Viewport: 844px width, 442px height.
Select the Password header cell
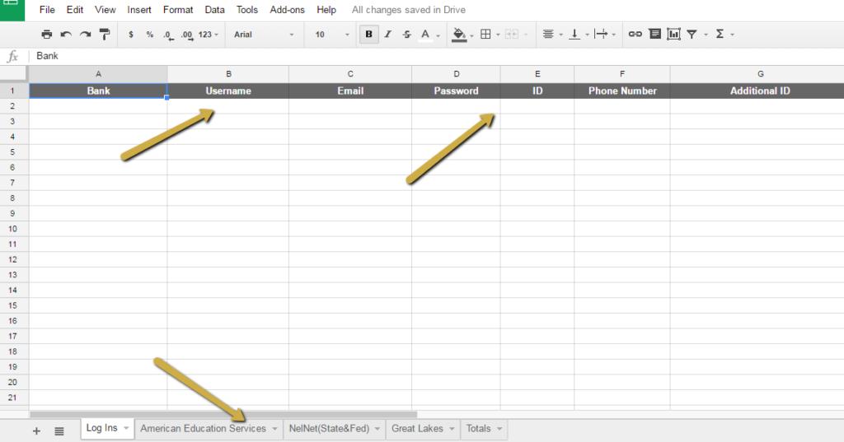[456, 91]
